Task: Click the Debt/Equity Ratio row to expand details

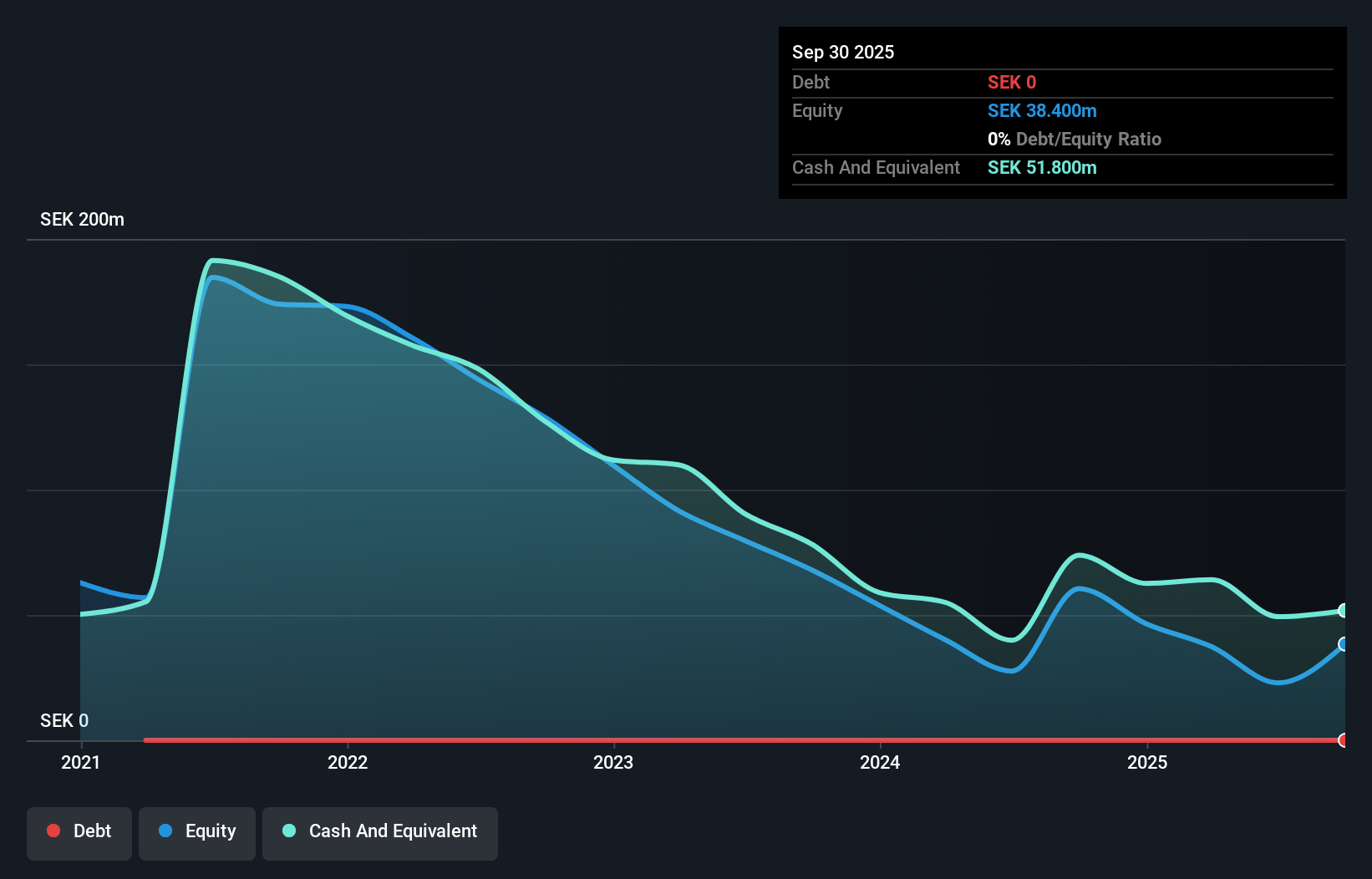Action: pyautogui.click(x=1075, y=139)
